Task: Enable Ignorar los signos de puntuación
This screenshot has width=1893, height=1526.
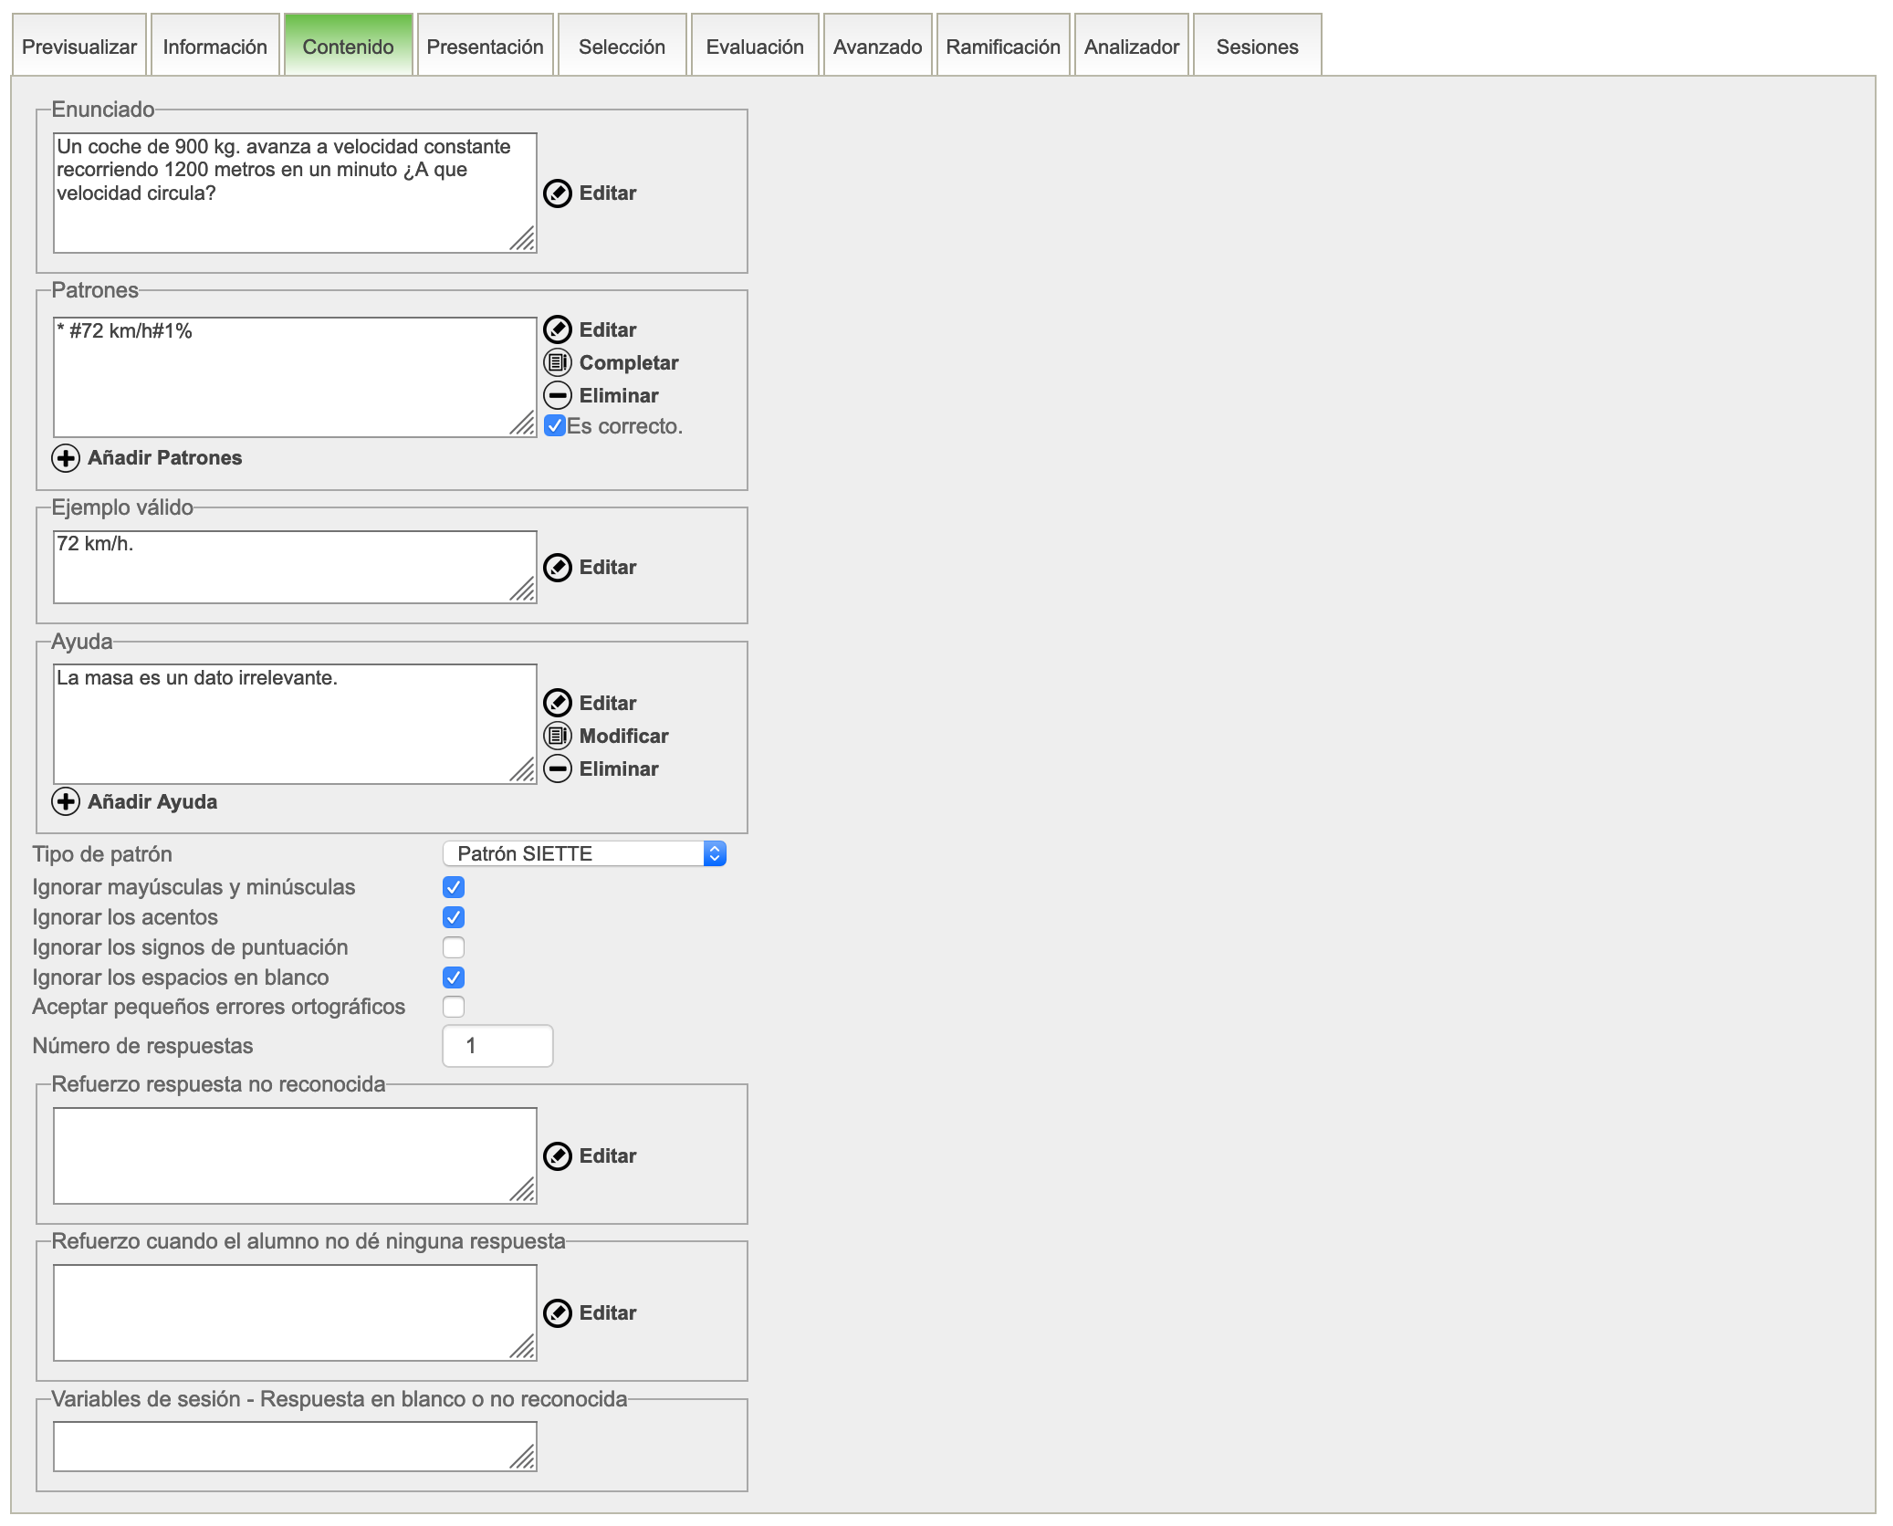Action: pyautogui.click(x=454, y=947)
